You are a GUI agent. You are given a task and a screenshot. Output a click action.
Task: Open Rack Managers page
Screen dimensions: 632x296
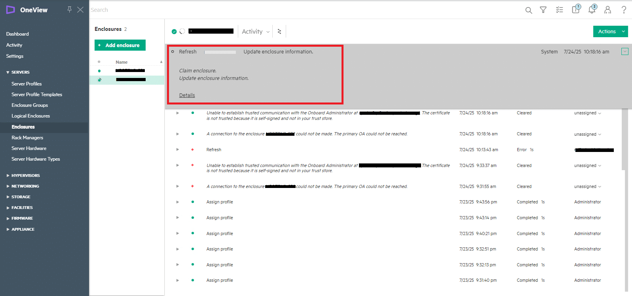tap(27, 138)
